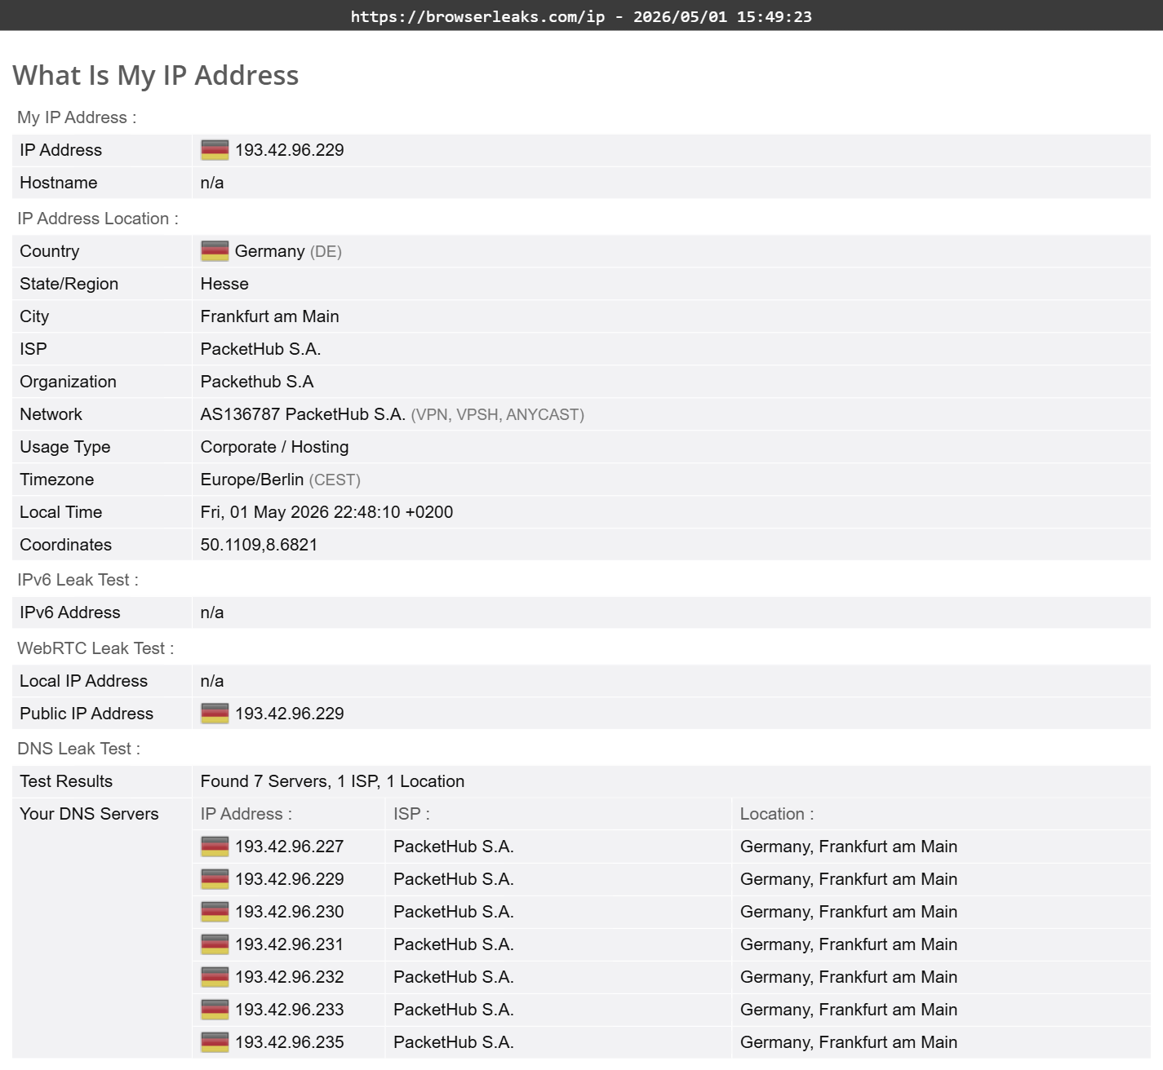
Task: Click 'Found 7 Servers, 1 ISP, 1 Location' result
Action: (x=333, y=781)
